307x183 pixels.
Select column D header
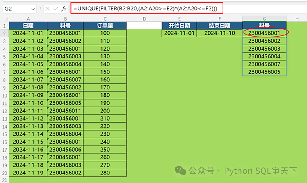[x=144, y=19]
